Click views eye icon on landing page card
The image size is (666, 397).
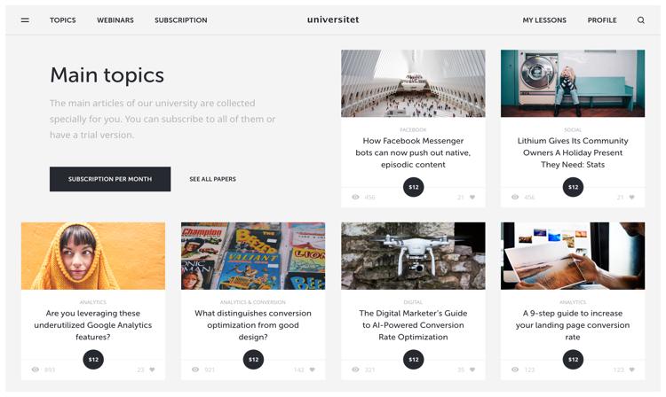pyautogui.click(x=515, y=370)
